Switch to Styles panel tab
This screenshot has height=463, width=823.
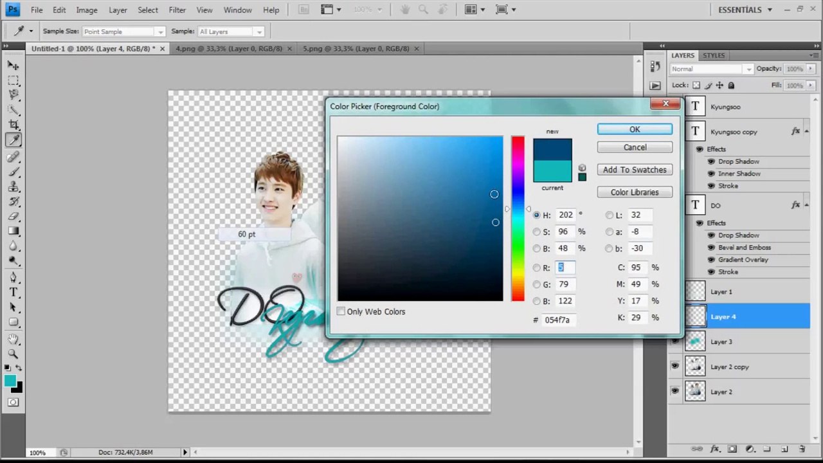pyautogui.click(x=714, y=55)
